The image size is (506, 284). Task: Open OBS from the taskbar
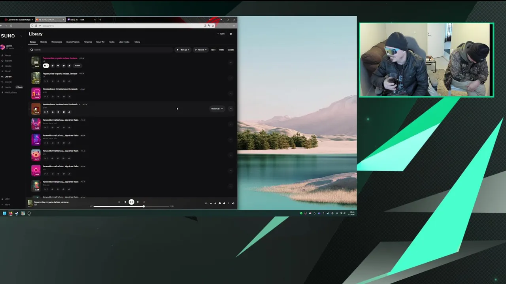click(29, 213)
